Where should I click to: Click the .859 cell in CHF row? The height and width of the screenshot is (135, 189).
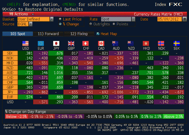point(56,82)
